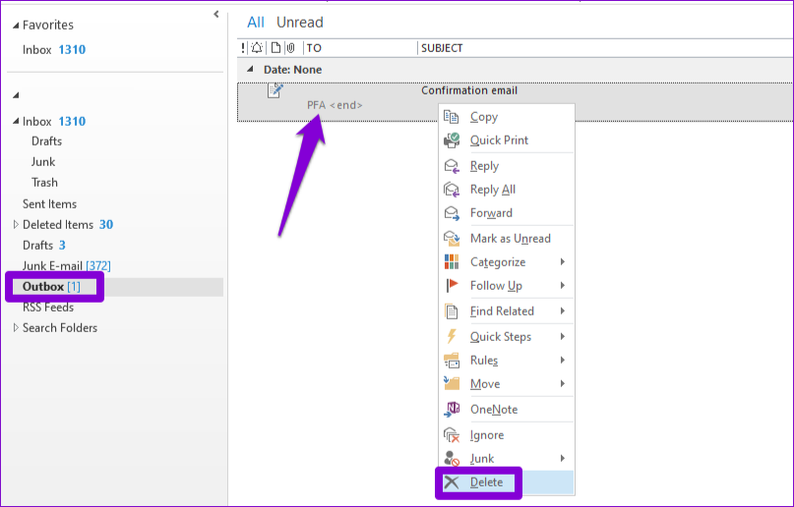Open the Junk E-mail [372] folder
794x507 pixels.
[x=66, y=266]
